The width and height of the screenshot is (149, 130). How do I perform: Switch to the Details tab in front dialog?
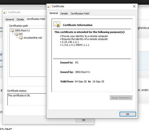(64, 14)
